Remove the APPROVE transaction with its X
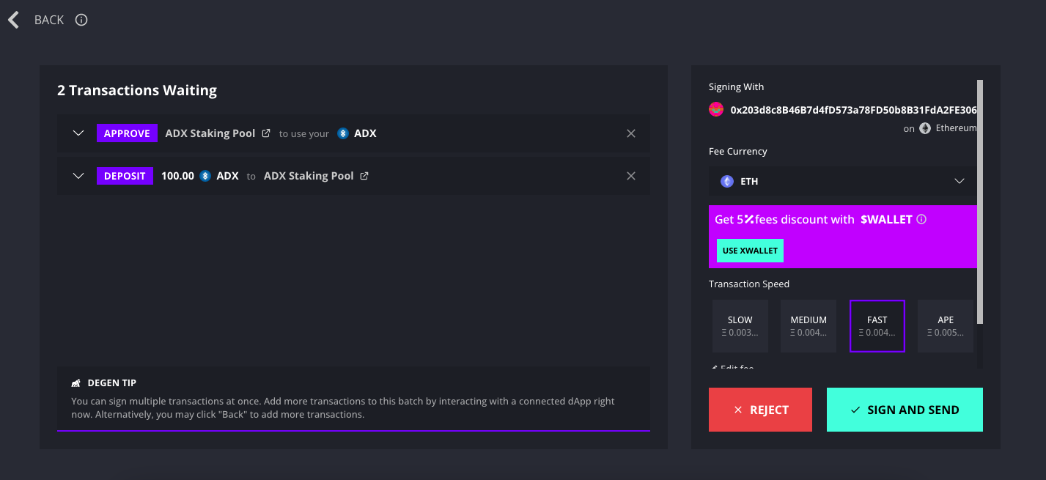Screen dimensions: 1046x480 click(x=630, y=133)
